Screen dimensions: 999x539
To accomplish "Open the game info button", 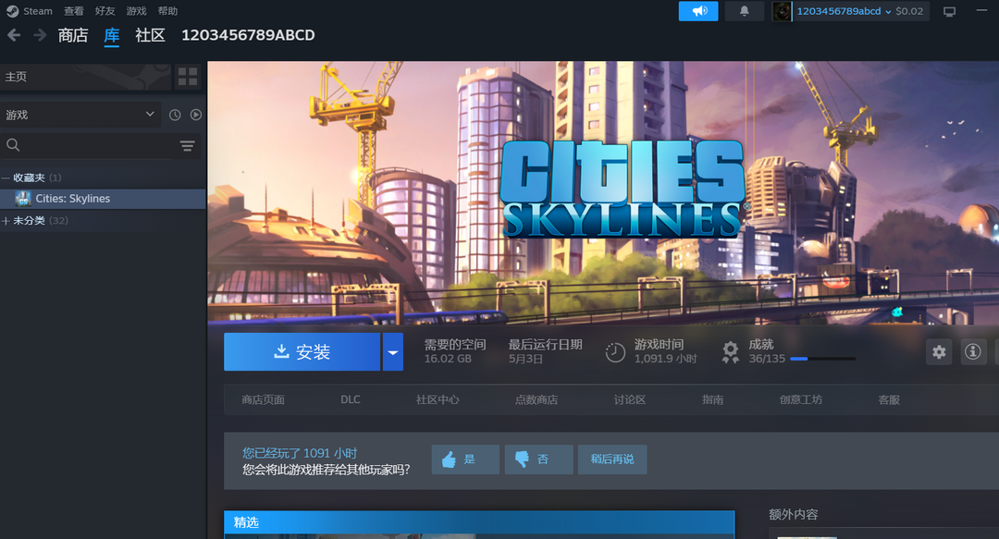I will point(973,351).
